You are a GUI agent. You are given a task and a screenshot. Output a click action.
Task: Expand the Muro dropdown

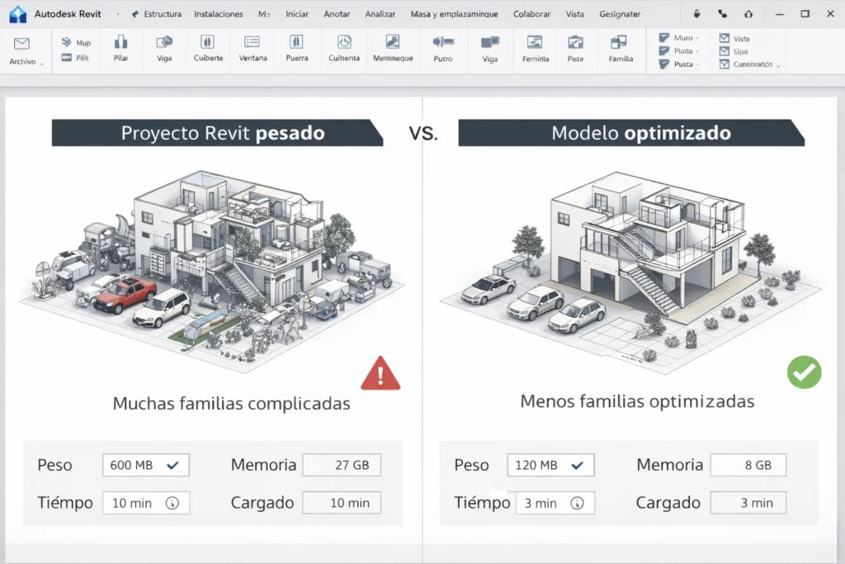(x=699, y=36)
